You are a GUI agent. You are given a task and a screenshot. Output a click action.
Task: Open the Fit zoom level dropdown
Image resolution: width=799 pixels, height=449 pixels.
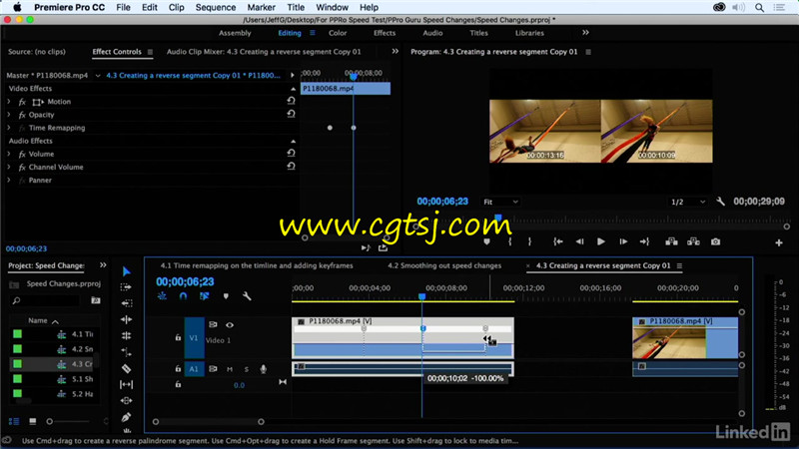point(500,203)
